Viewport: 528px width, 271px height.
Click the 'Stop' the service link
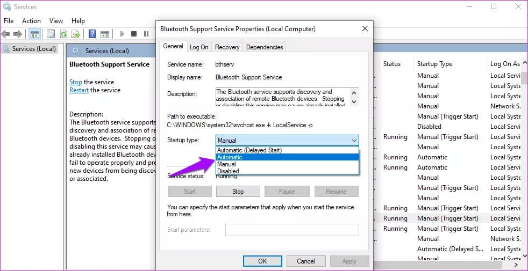(x=76, y=82)
